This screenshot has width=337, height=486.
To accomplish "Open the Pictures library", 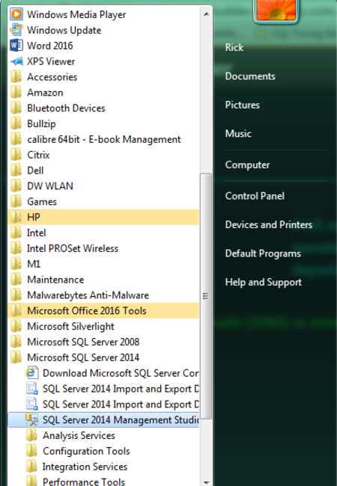I will [243, 105].
